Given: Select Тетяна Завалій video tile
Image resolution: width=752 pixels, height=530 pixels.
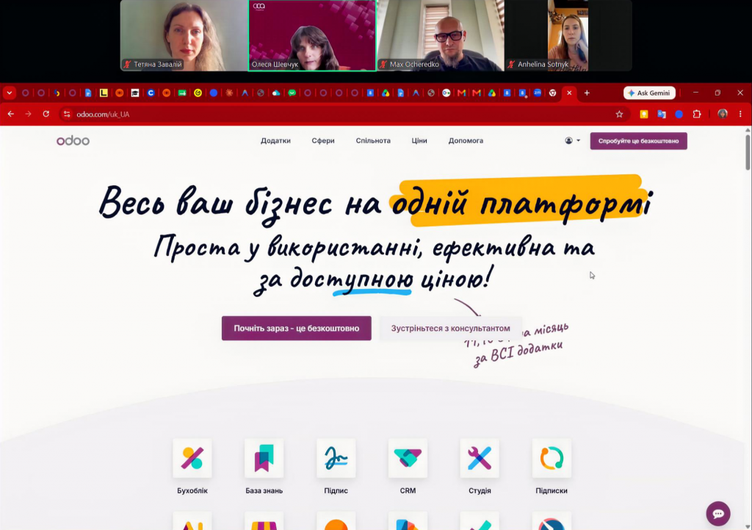Looking at the screenshot, I should 184,35.
